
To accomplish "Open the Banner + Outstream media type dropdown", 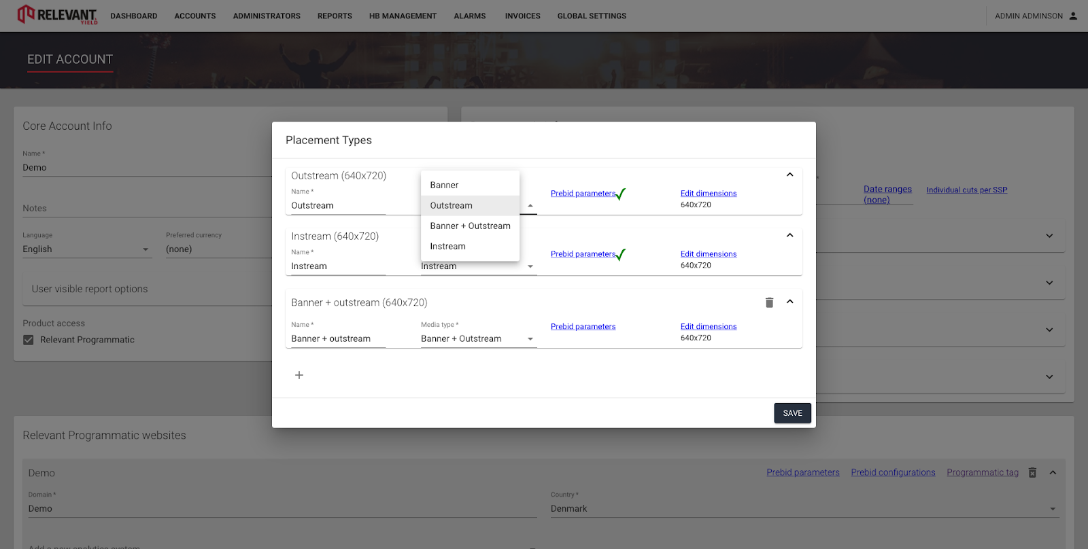I will 479,338.
